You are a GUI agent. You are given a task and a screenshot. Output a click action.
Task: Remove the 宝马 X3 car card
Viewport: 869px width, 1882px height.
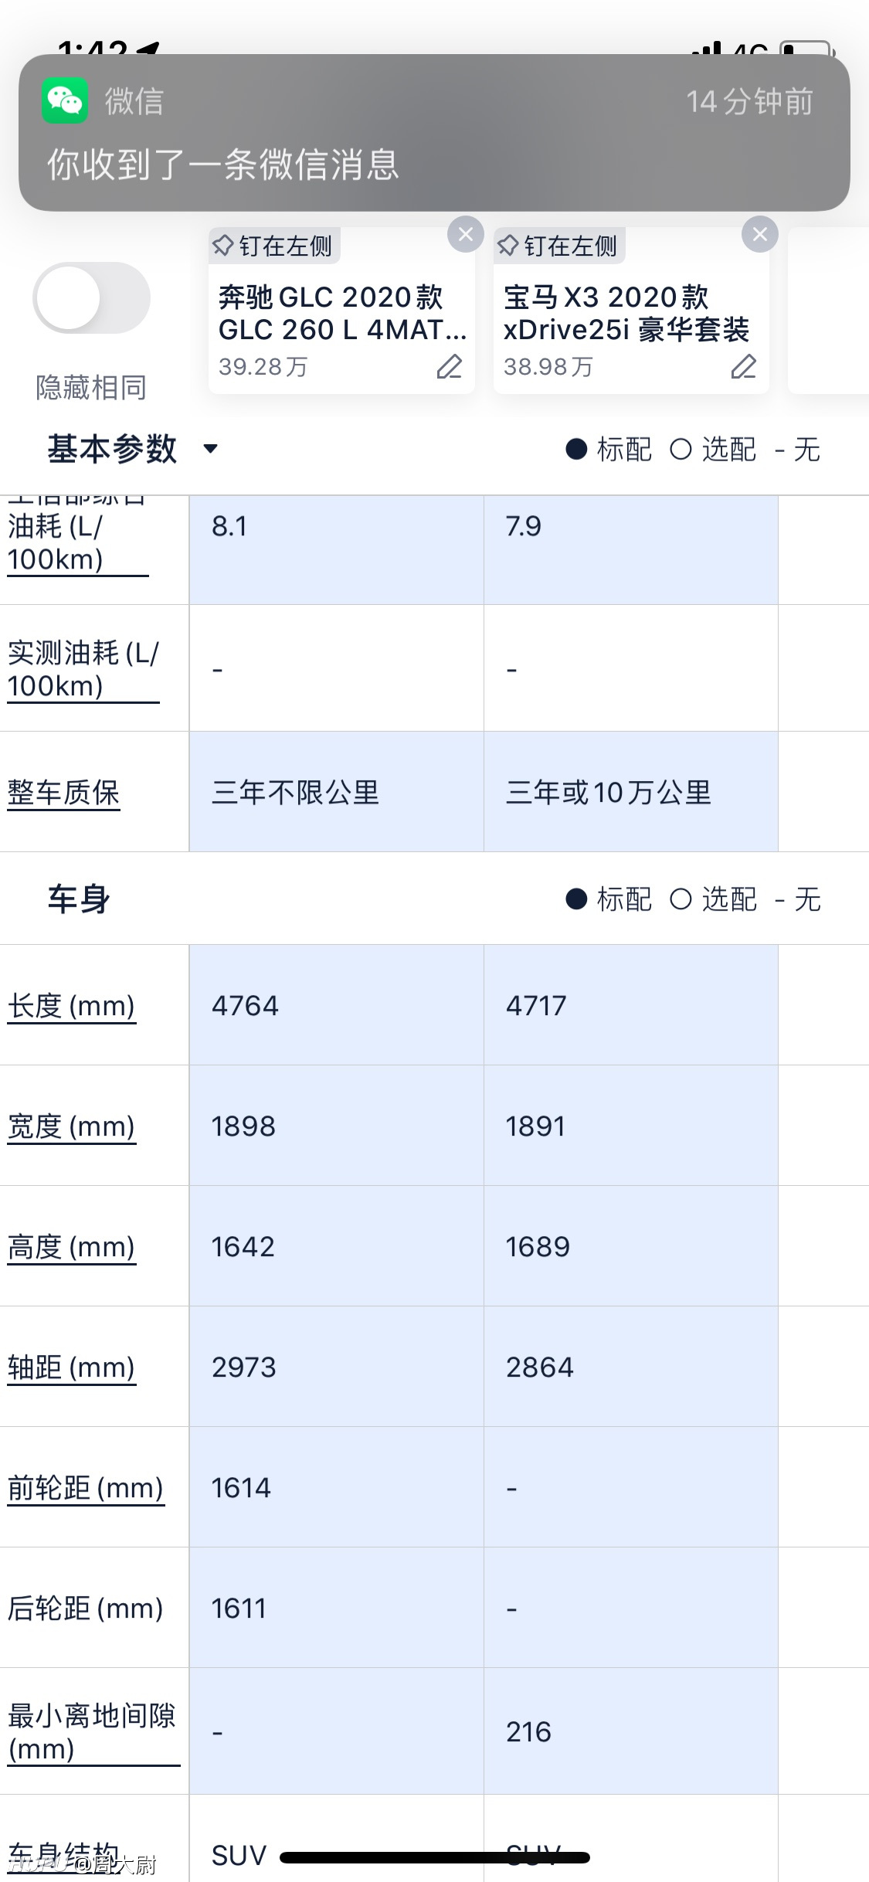tap(760, 233)
